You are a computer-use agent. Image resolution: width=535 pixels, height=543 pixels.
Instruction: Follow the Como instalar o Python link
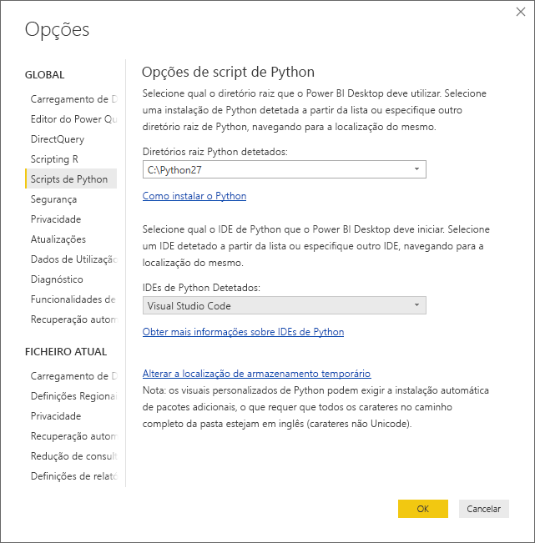(x=194, y=196)
